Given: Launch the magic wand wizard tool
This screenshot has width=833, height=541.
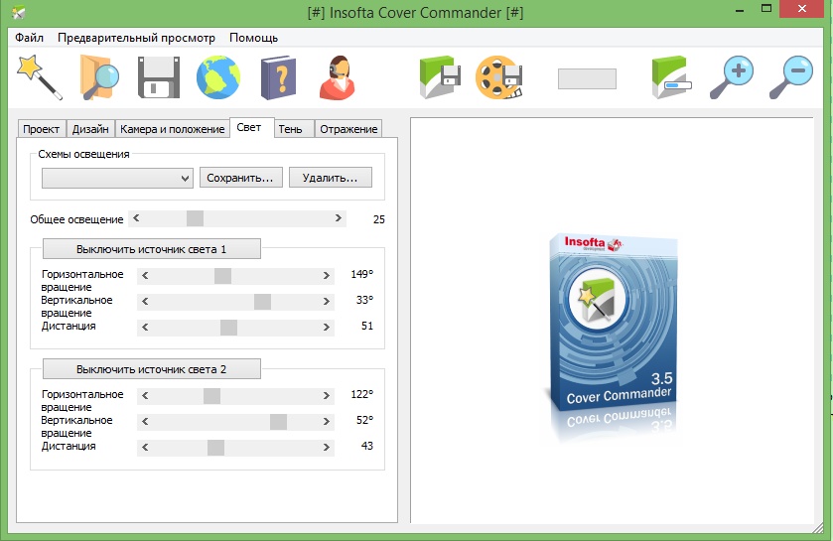Looking at the screenshot, I should [x=40, y=77].
